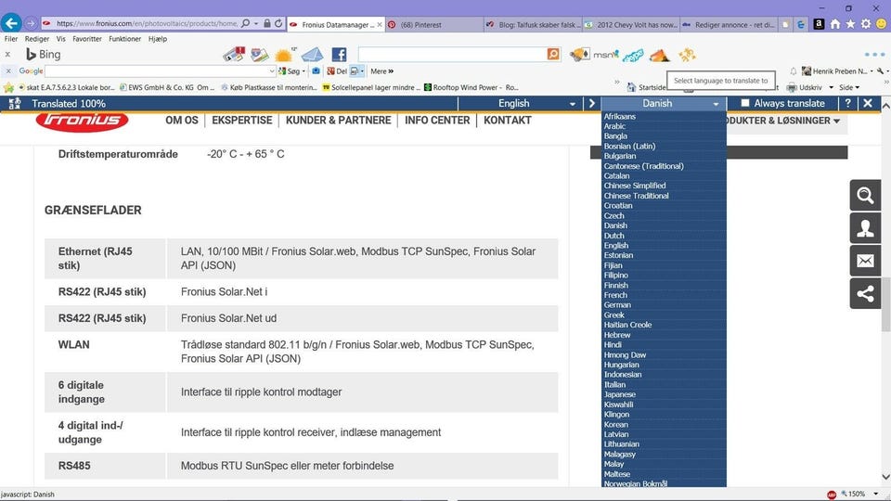
Task: Open the Side dropdown in command bar
Action: pyautogui.click(x=849, y=87)
